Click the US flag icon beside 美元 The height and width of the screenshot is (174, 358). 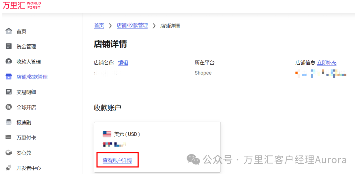[107, 134]
